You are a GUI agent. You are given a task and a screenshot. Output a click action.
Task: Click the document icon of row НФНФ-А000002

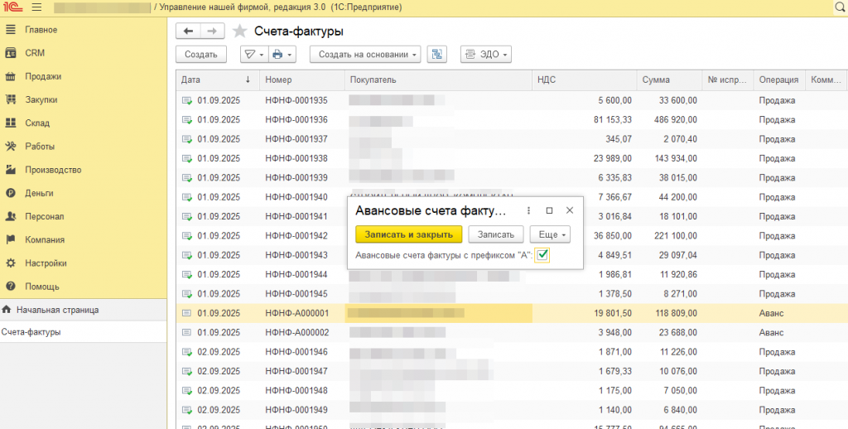186,333
